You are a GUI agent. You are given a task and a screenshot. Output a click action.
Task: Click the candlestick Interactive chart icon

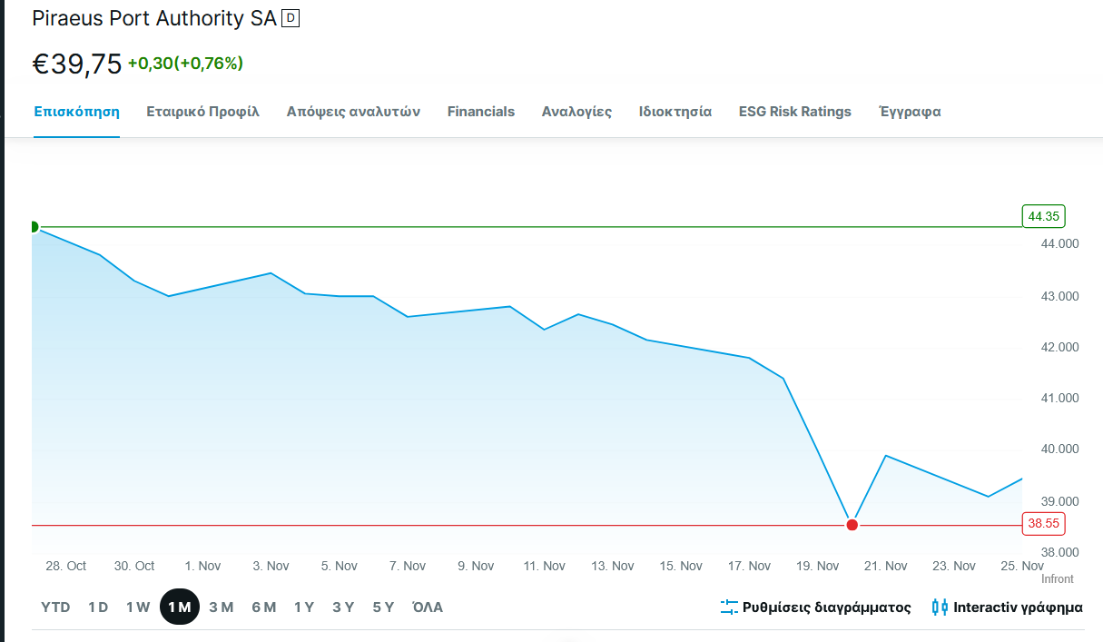(940, 607)
